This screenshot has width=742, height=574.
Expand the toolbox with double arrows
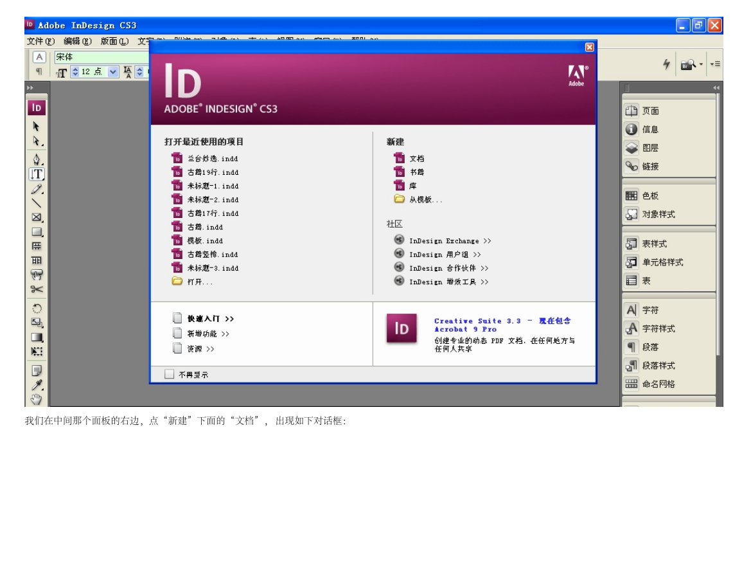30,87
